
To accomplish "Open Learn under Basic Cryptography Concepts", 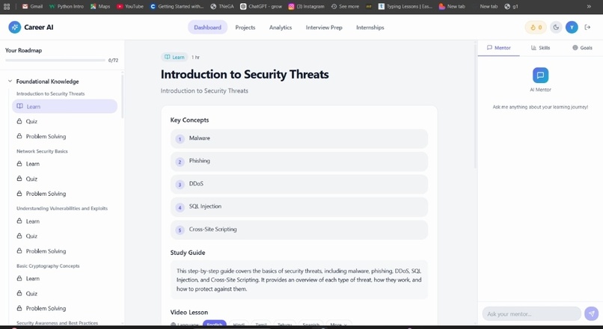I will click(x=64, y=279).
